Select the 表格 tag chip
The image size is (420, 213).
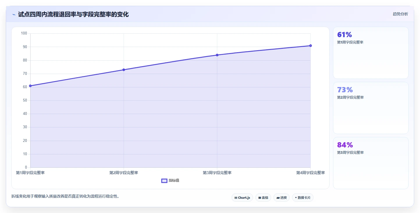(x=263, y=198)
